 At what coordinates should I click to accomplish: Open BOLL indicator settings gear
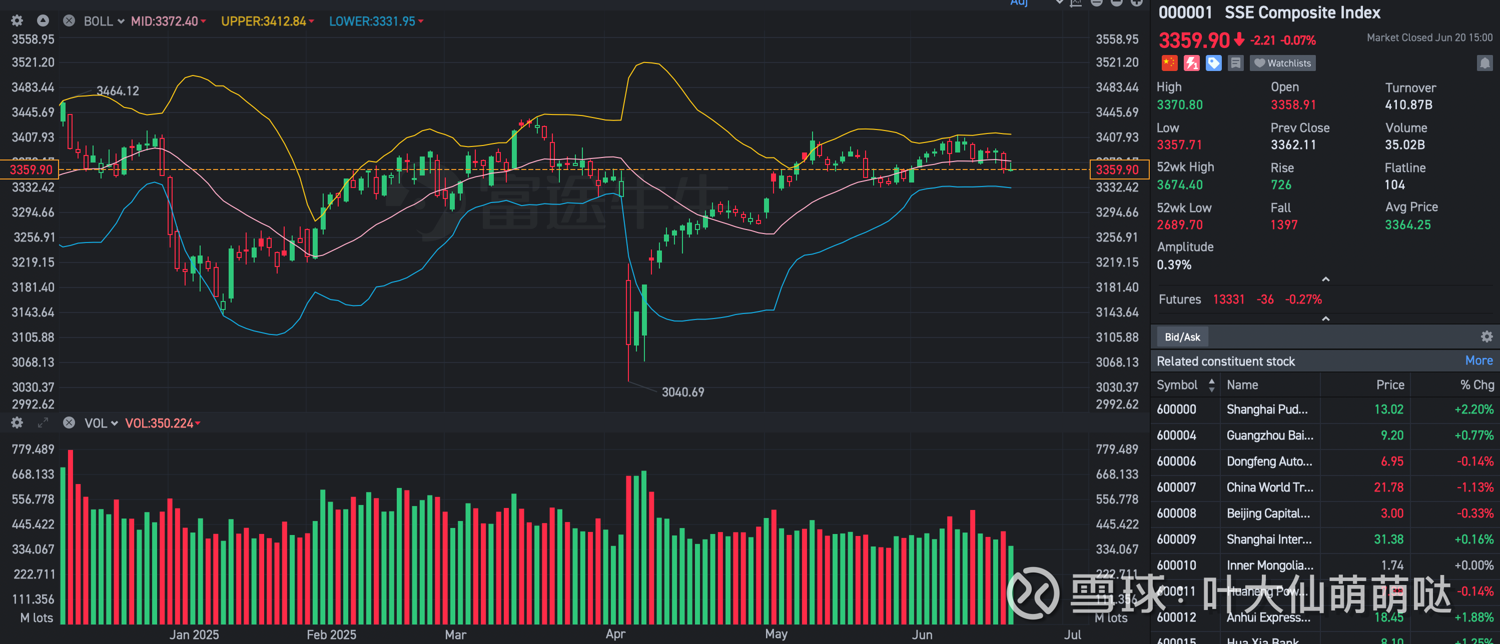pyautogui.click(x=17, y=21)
